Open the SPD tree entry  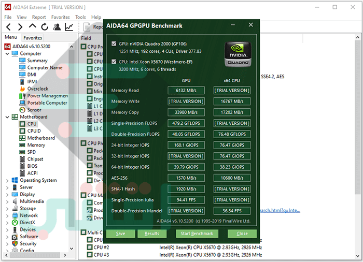pos(32,152)
